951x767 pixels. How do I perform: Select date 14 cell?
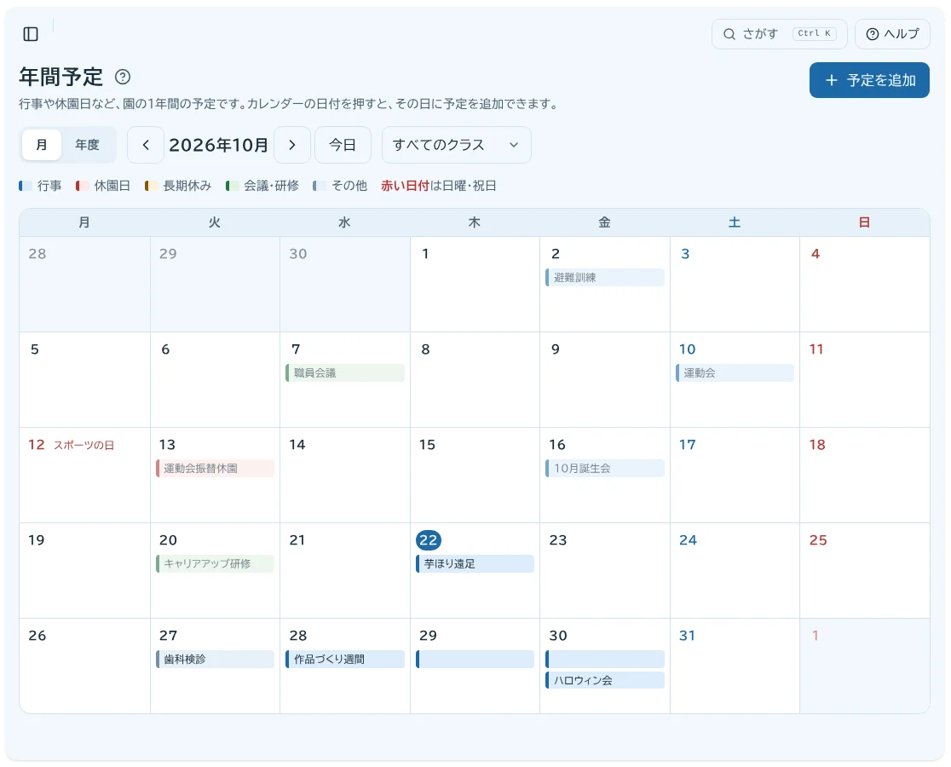coord(344,475)
